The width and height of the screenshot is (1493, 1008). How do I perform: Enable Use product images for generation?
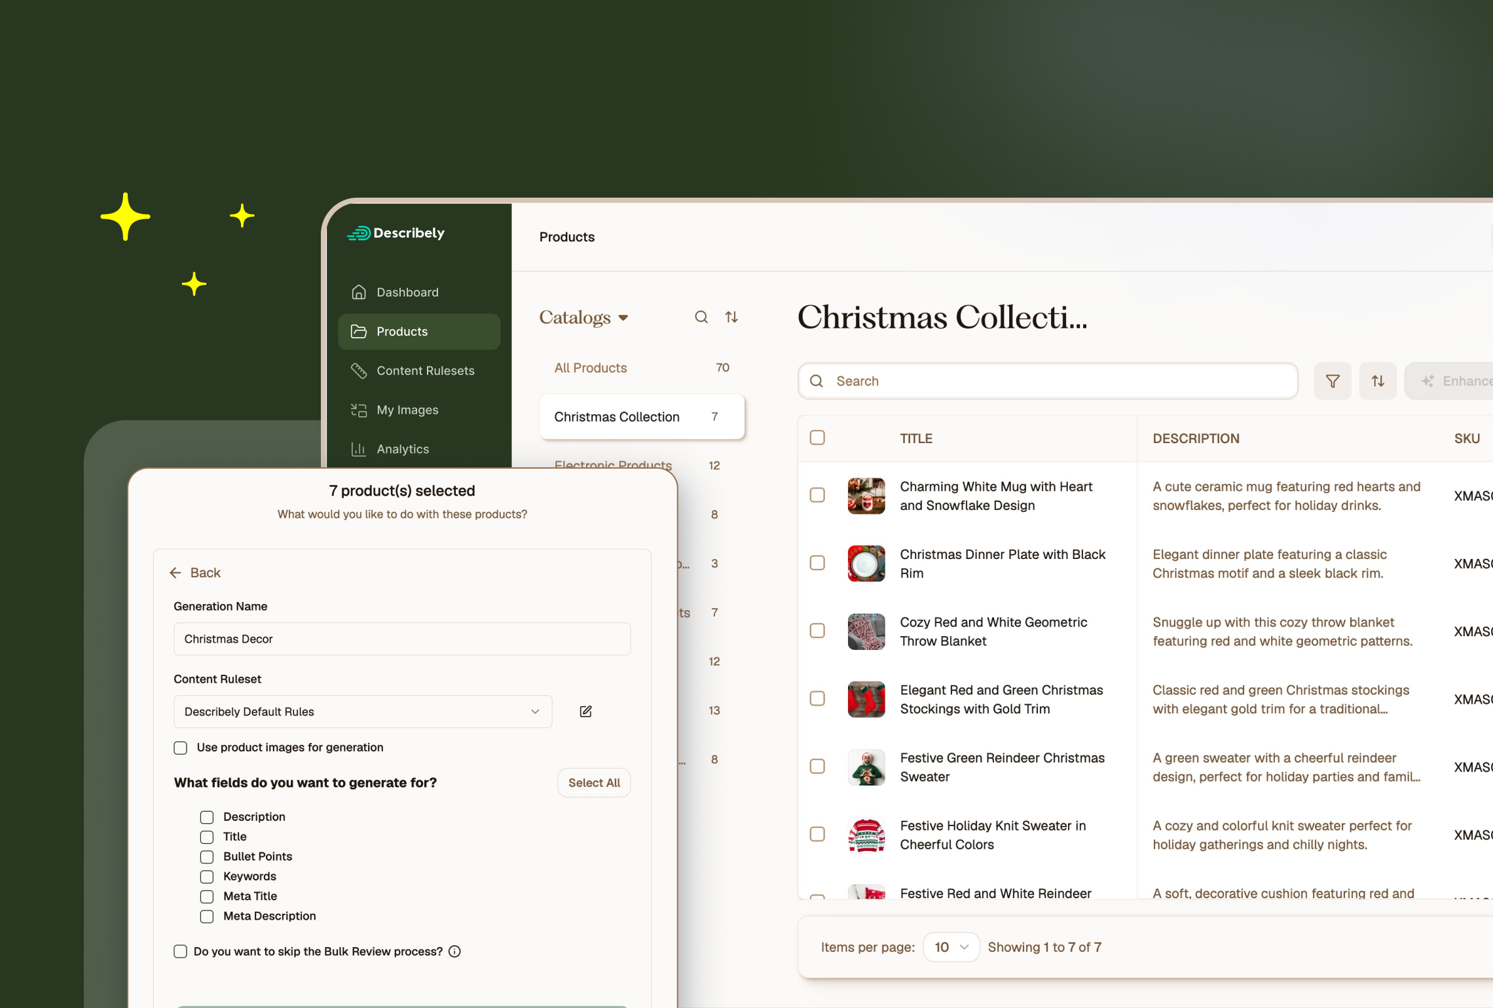pos(181,747)
